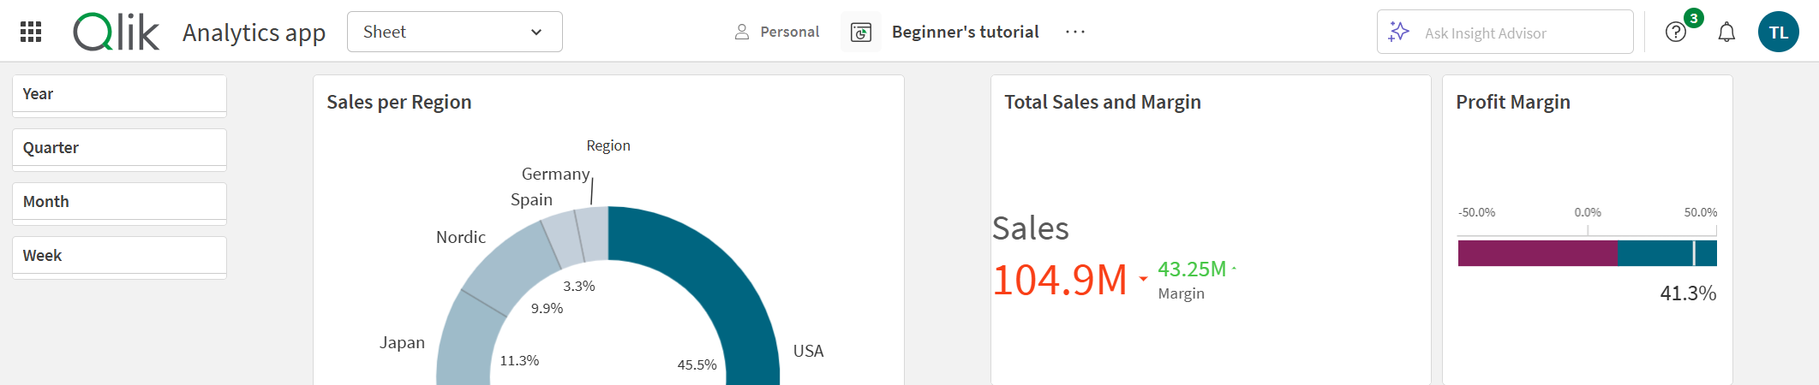Expand the Month filter
Viewport: 1819px width, 385px height.
coord(119,202)
